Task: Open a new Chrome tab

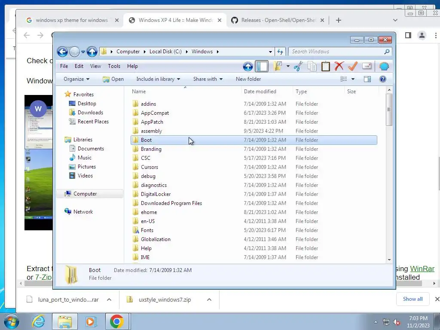Action: pos(339,20)
